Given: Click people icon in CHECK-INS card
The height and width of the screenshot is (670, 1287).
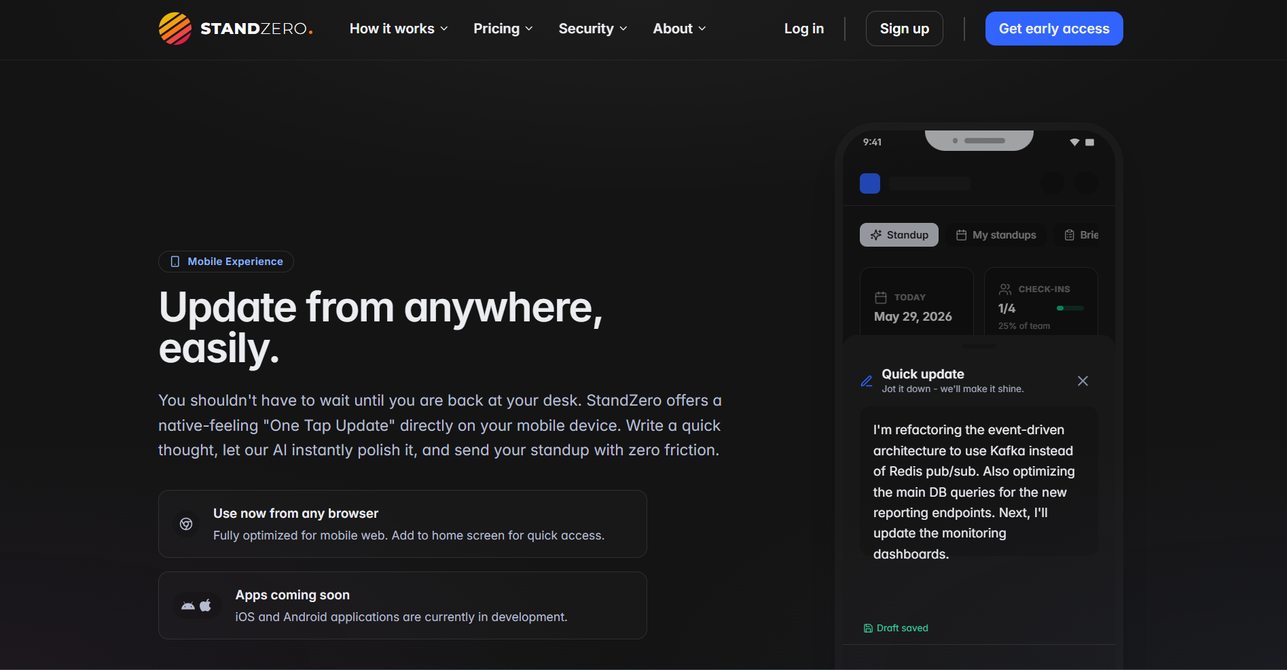Looking at the screenshot, I should point(1005,289).
